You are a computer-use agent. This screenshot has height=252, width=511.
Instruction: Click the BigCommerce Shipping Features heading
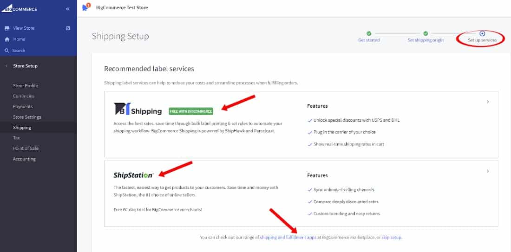pyautogui.click(x=317, y=106)
